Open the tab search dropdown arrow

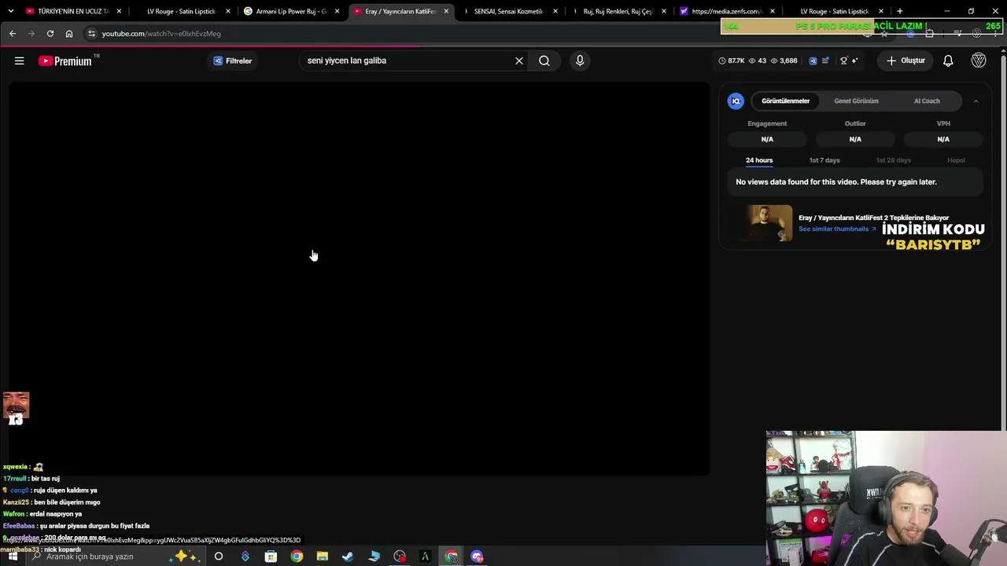coord(10,11)
